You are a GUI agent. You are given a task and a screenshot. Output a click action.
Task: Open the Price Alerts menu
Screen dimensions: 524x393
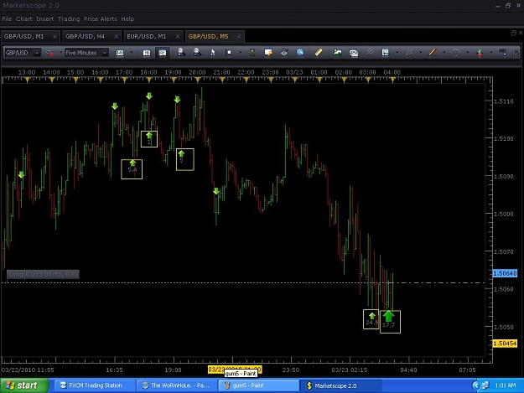point(101,19)
